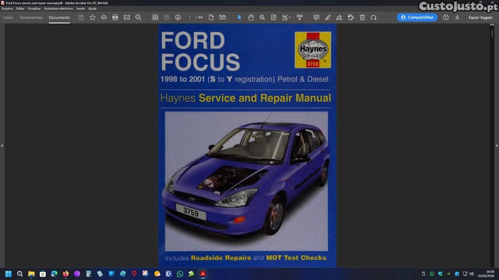Screen dimensions: 499x280
Task: Click the print icon in toolbar
Action: coord(115,17)
